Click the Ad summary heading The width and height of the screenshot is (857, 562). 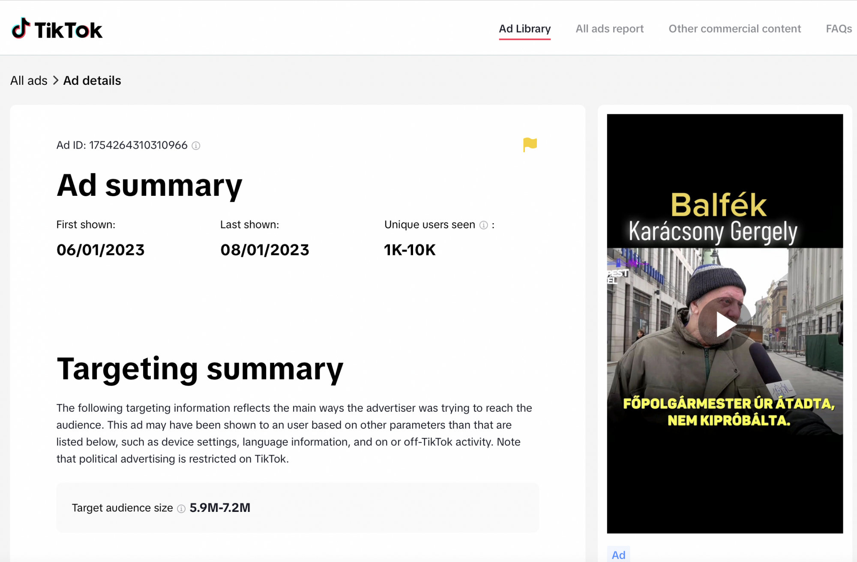pyautogui.click(x=149, y=185)
